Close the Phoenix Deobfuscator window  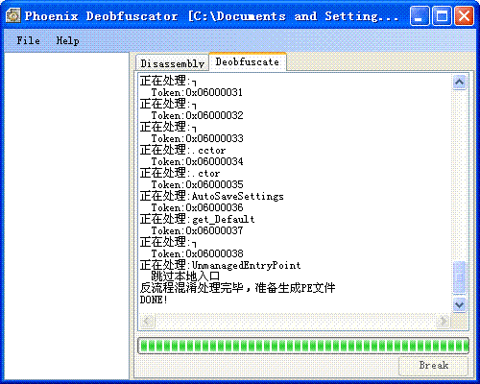464,15
